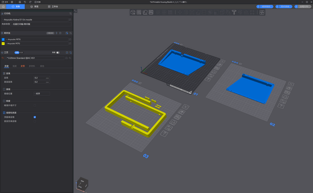Open the Assembly view icon in the toolbar
313x193 pixels.
[262, 12]
